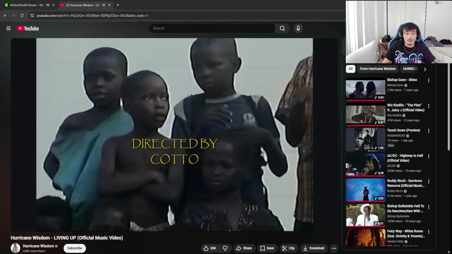Select From Hurricane Wisdom filter chip
The image size is (452, 254).
tap(378, 69)
